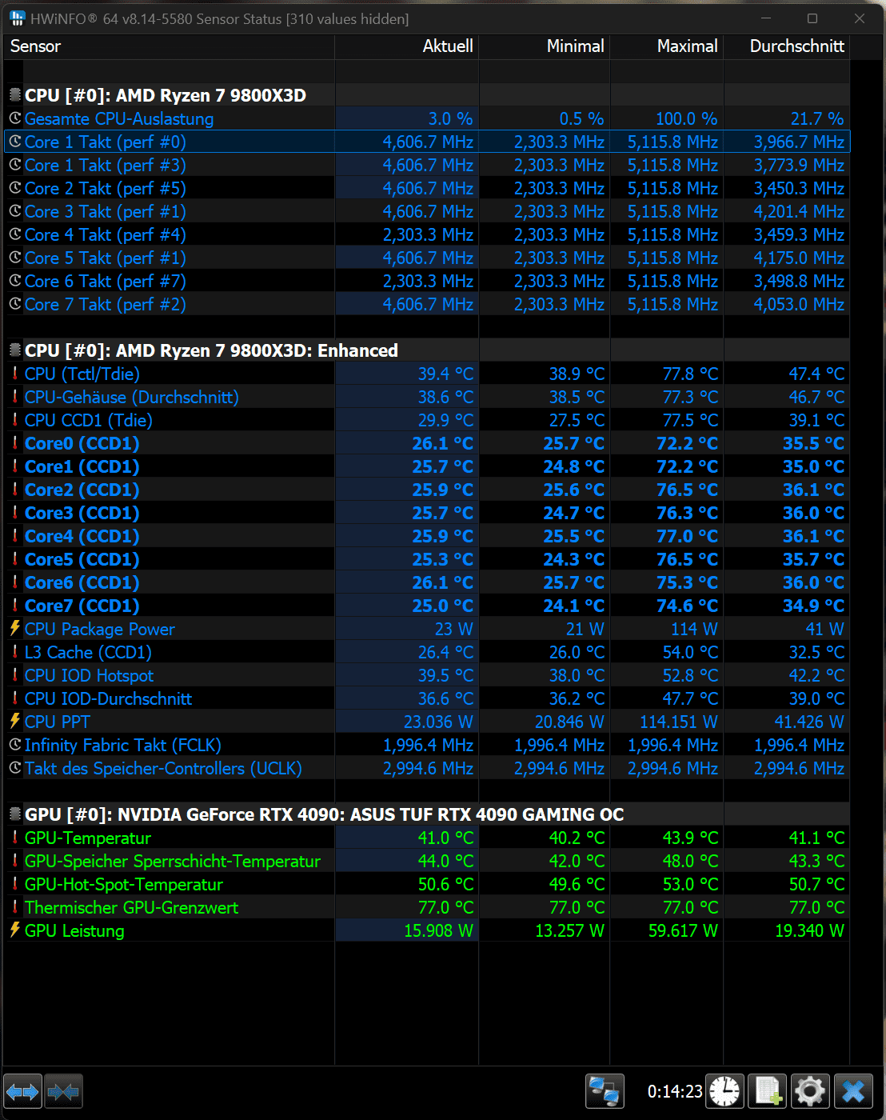Click the clock icon beside Gesamte CPU-Auslastung
Image resolution: width=886 pixels, height=1120 pixels.
(x=14, y=118)
